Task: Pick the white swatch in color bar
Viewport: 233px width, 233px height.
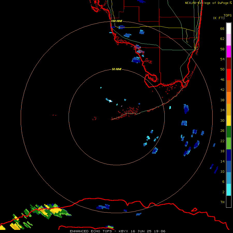Action: point(229,28)
